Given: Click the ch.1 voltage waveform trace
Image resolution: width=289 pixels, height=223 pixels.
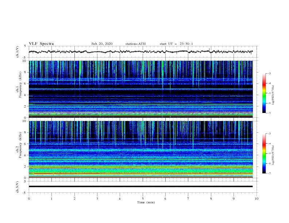Looking at the screenshot, I should click(140, 52).
